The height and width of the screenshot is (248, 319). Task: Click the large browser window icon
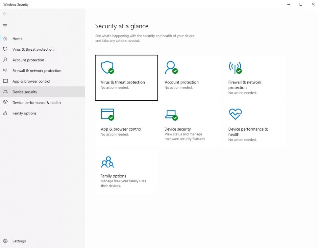click(108, 114)
